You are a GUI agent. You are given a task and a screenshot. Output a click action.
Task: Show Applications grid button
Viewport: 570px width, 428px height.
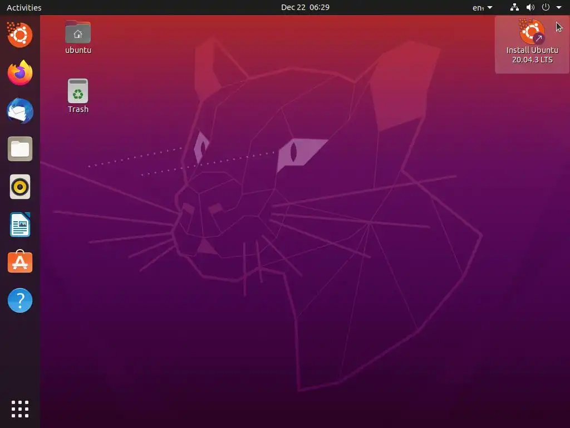[x=20, y=409]
